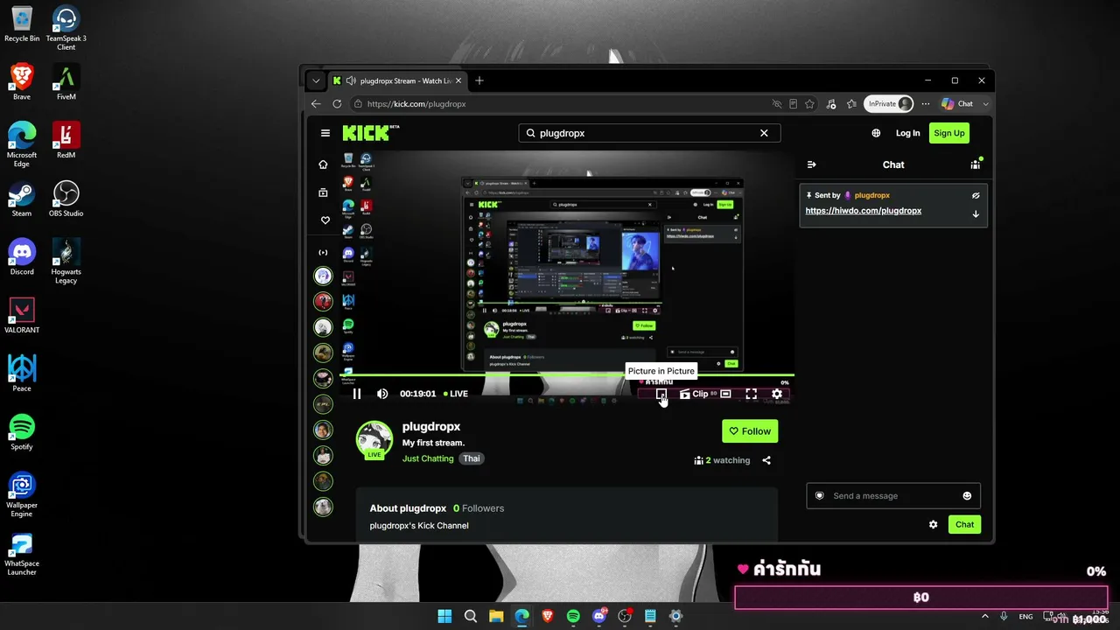Refresh the Kick page
The image size is (1120, 630).
(x=337, y=104)
